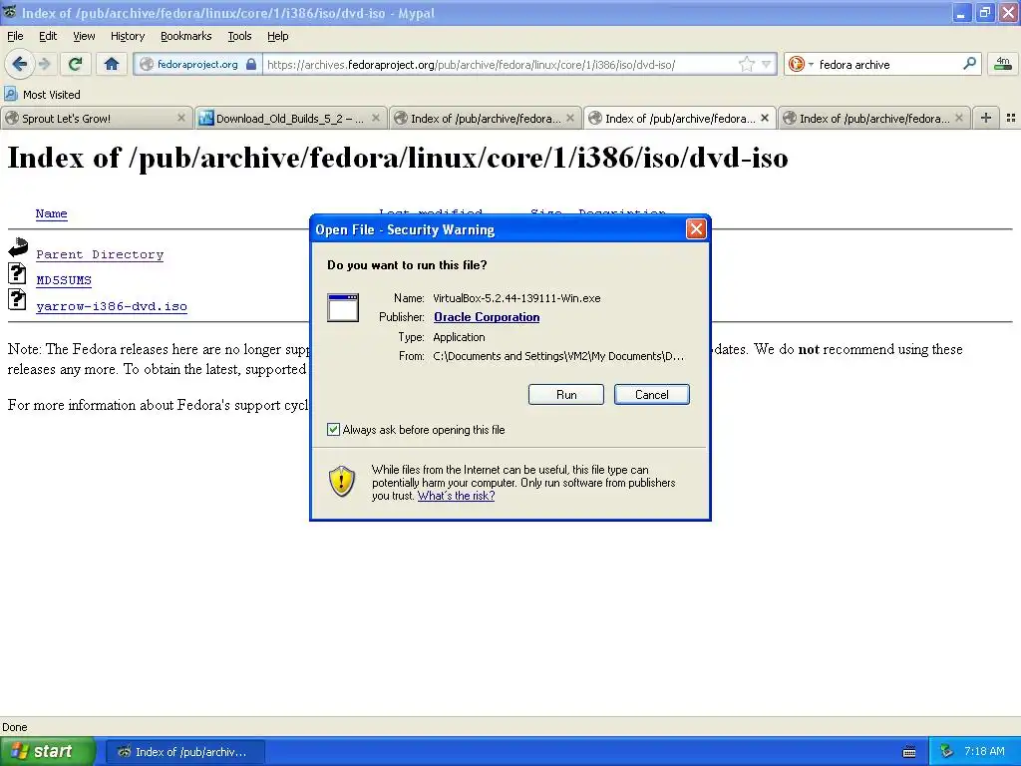The image size is (1021, 766).
Task: Click the Parent Directory back-arrow icon
Action: [x=18, y=247]
